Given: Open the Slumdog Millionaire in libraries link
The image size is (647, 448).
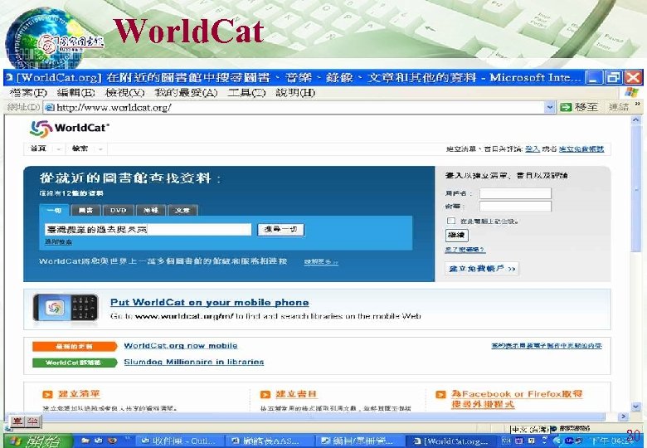Looking at the screenshot, I should click(x=194, y=362).
